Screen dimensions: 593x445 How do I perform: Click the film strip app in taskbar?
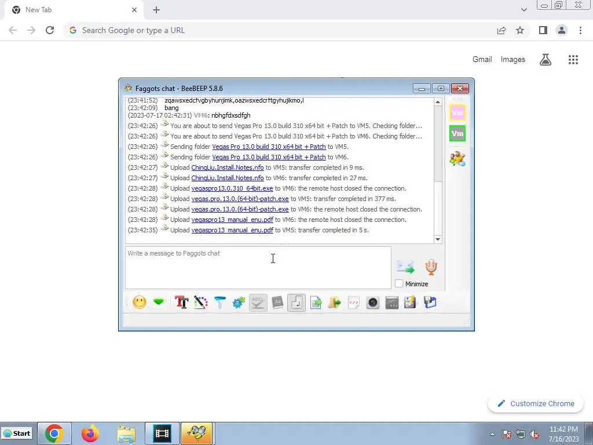pos(162,433)
